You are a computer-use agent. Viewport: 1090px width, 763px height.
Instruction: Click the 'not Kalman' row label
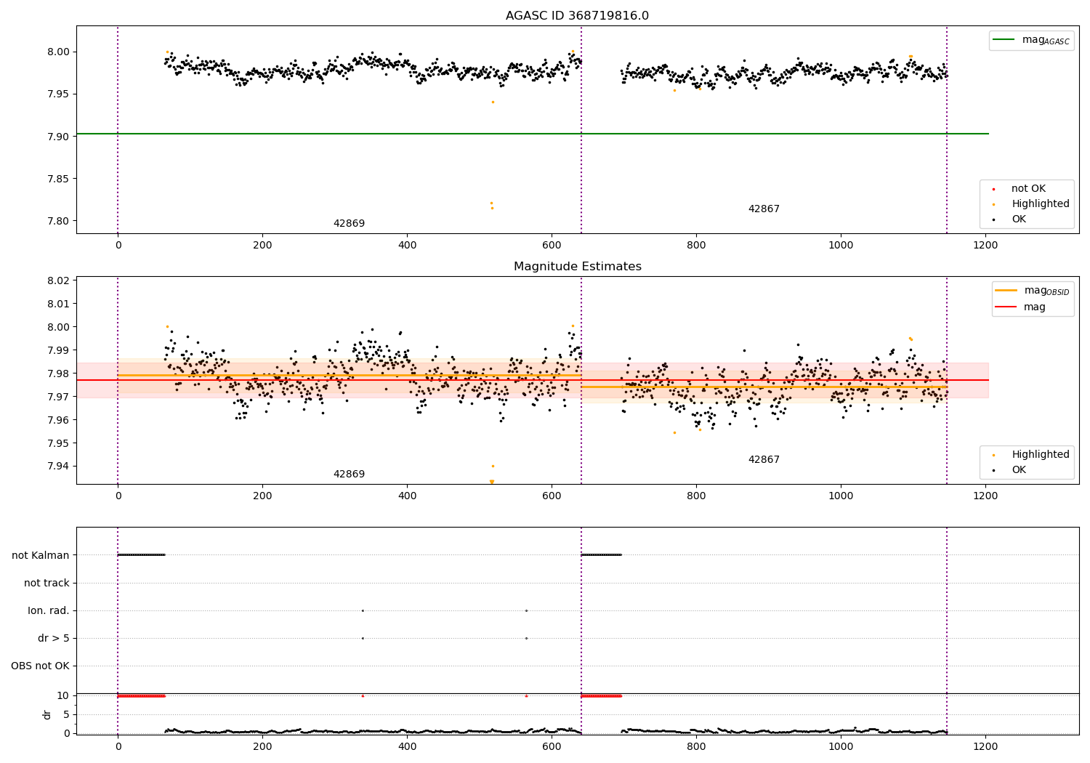(x=41, y=556)
